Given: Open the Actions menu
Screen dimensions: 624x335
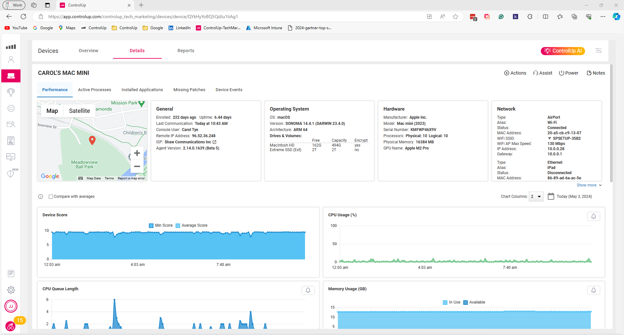Looking at the screenshot, I should 515,73.
